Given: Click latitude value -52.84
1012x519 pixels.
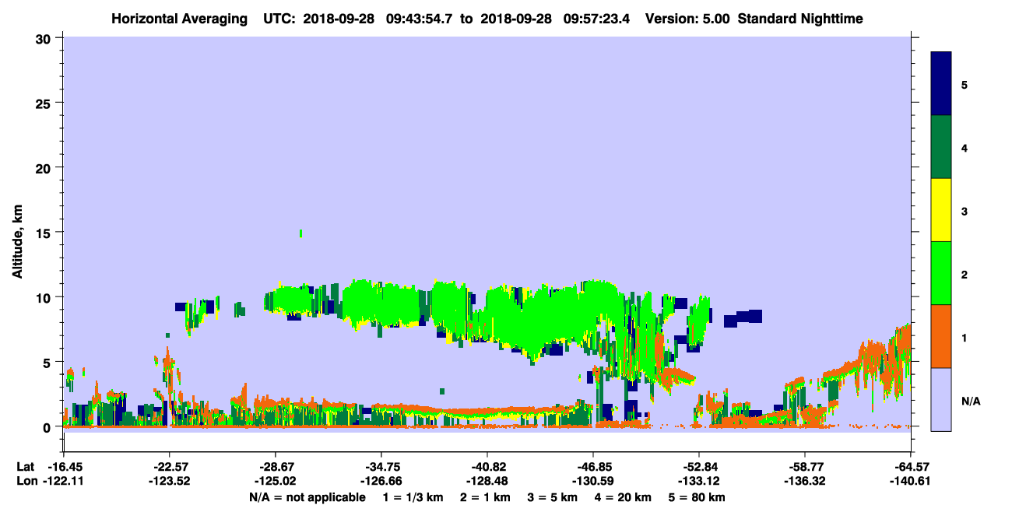Looking at the screenshot, I should click(x=699, y=467).
